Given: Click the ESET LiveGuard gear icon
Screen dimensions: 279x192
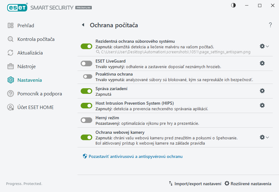Looking at the screenshot, I should [x=262, y=63].
